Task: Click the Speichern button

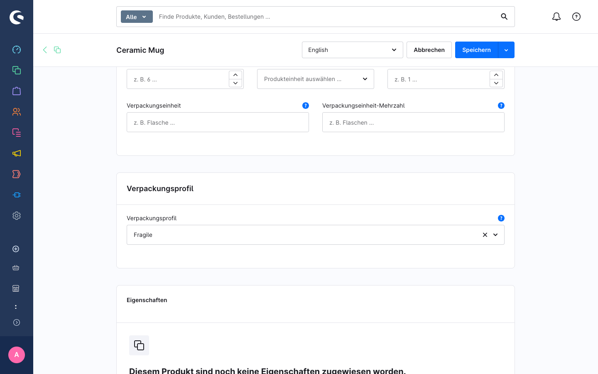Action: [x=476, y=50]
